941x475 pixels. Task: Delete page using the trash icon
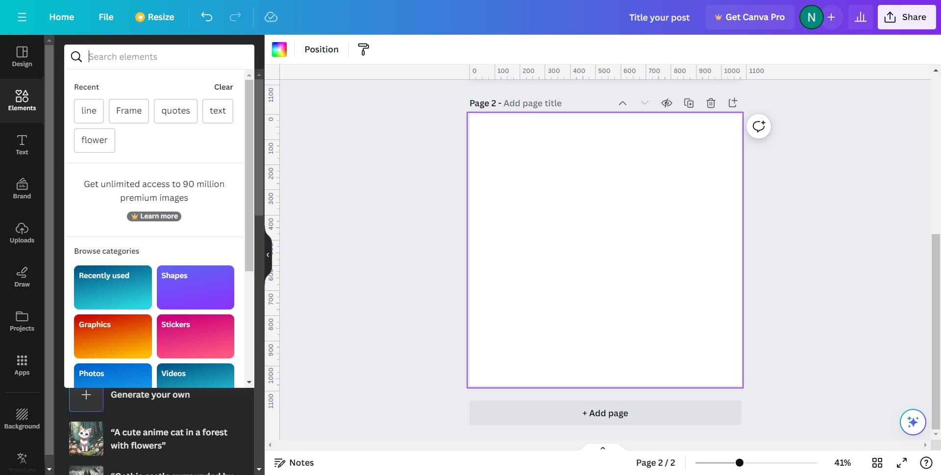711,103
